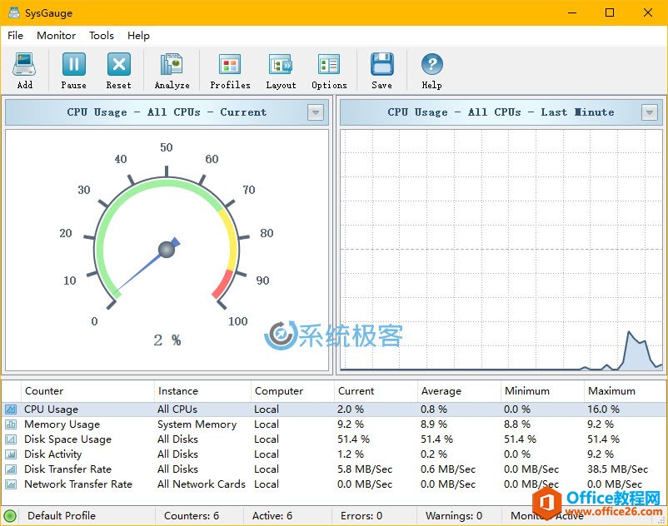668x526 pixels.
Task: Click the Layout toolbar icon
Action: [281, 65]
